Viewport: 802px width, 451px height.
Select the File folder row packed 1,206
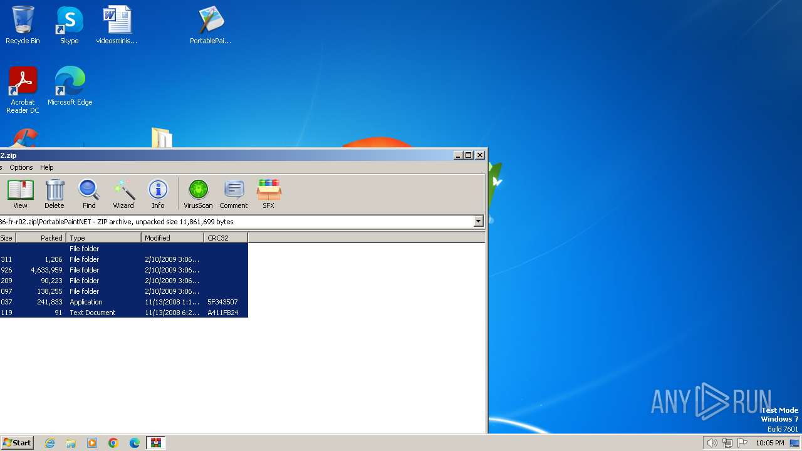[x=124, y=259]
